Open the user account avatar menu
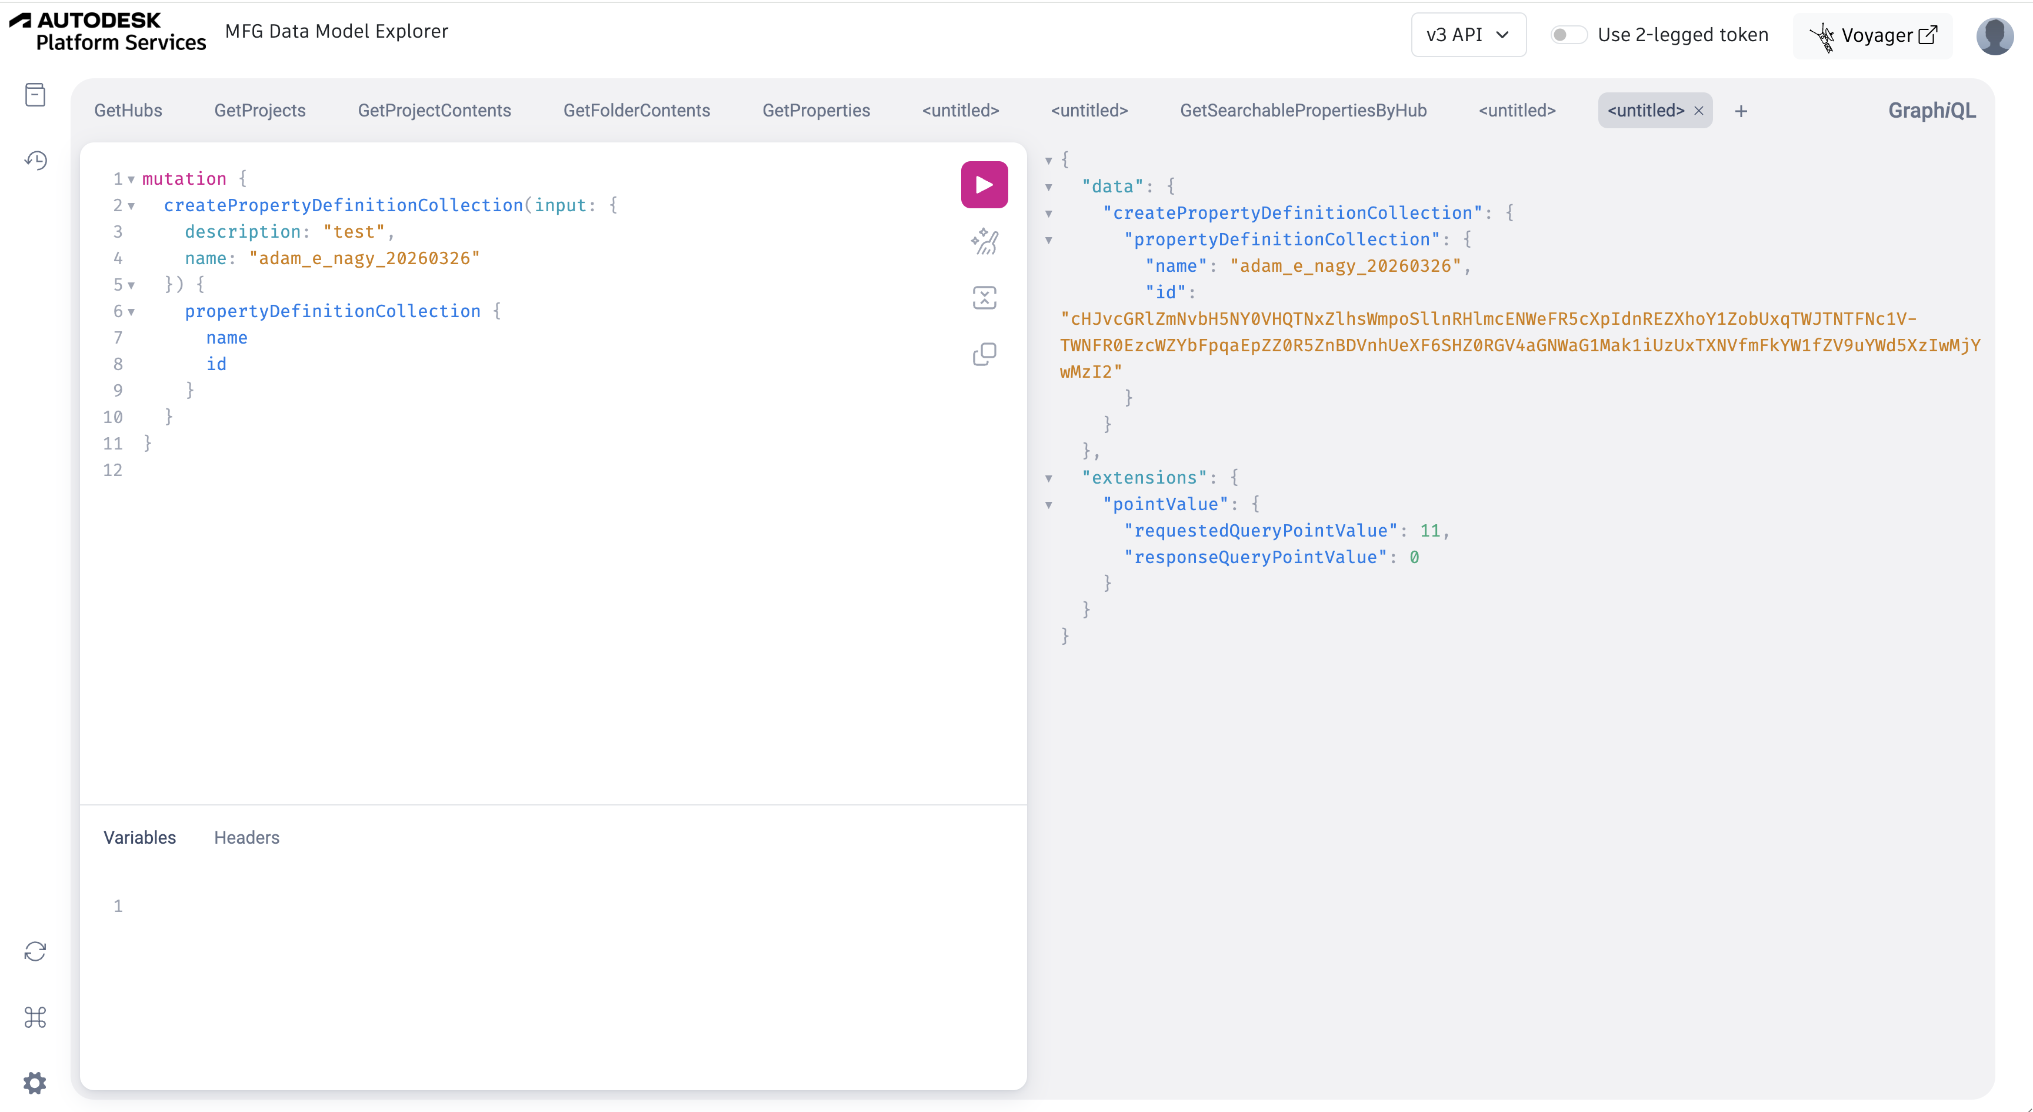2033x1112 pixels. click(x=1994, y=35)
